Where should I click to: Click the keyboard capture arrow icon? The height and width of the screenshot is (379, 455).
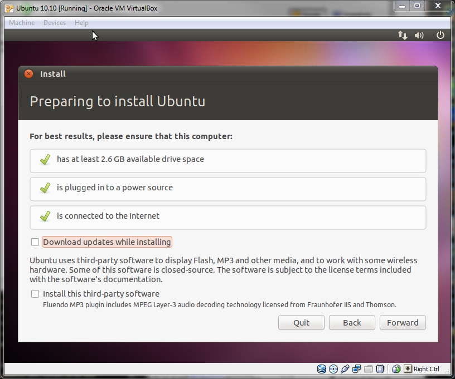pyautogui.click(x=408, y=368)
